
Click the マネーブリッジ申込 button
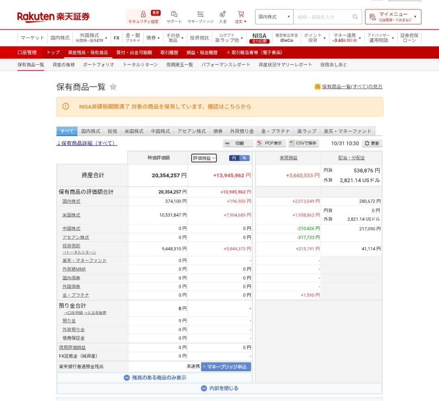(226, 366)
